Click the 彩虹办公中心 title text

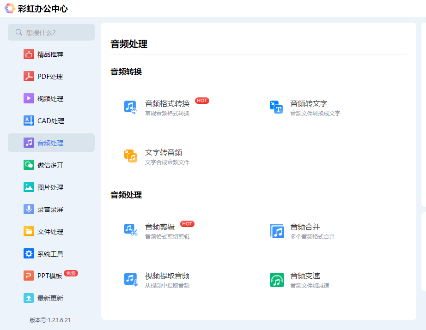(43, 9)
